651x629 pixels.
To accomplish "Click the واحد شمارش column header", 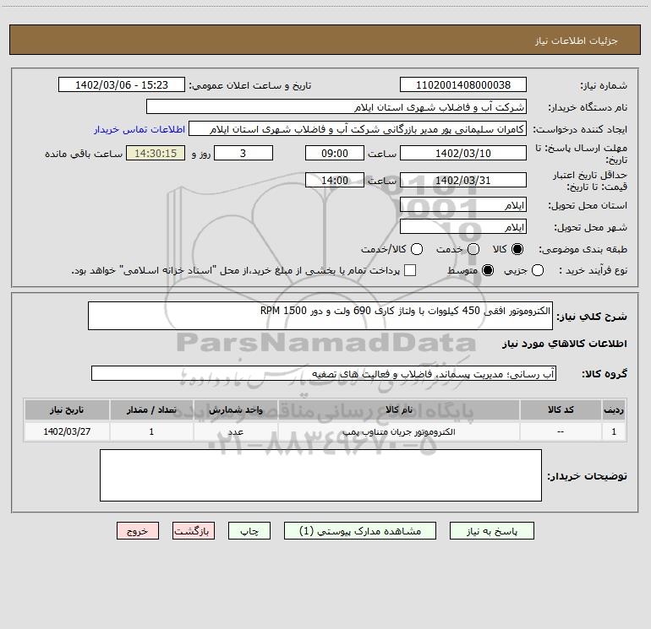I will pyautogui.click(x=235, y=410).
